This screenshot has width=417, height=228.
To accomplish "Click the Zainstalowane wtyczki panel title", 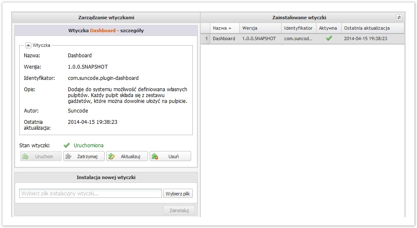I will point(299,18).
